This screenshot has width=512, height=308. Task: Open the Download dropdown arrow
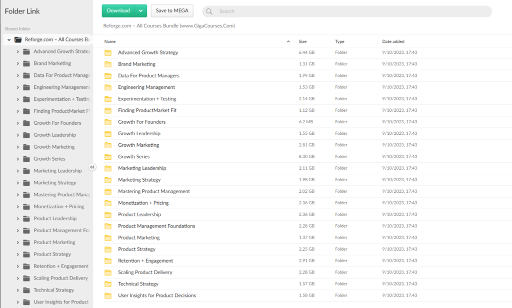tap(140, 10)
